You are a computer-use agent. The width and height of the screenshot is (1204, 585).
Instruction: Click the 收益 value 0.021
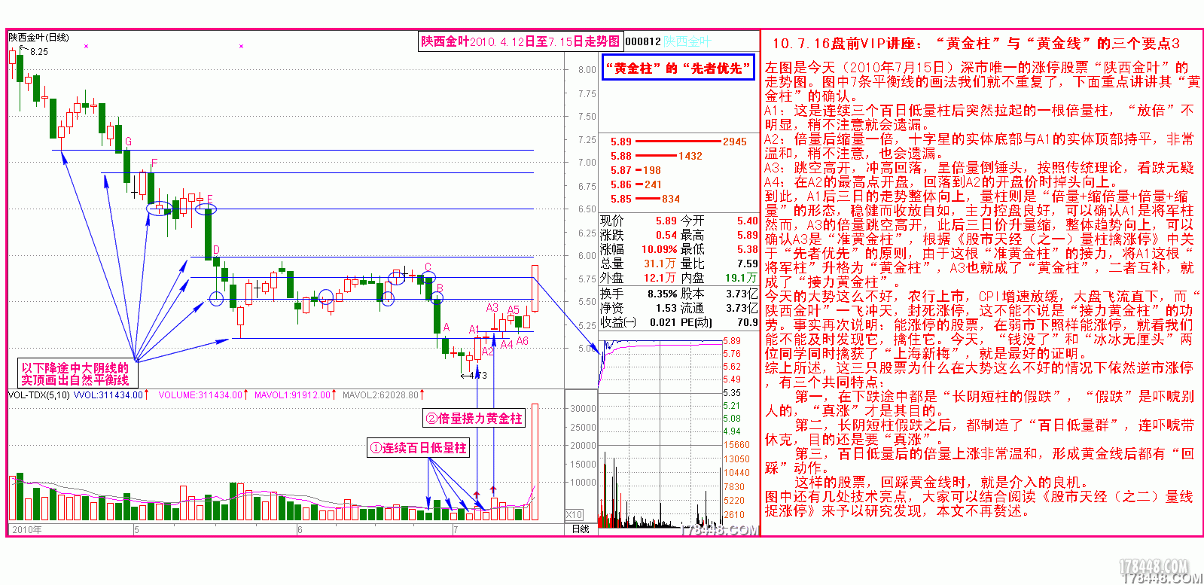[x=663, y=322]
